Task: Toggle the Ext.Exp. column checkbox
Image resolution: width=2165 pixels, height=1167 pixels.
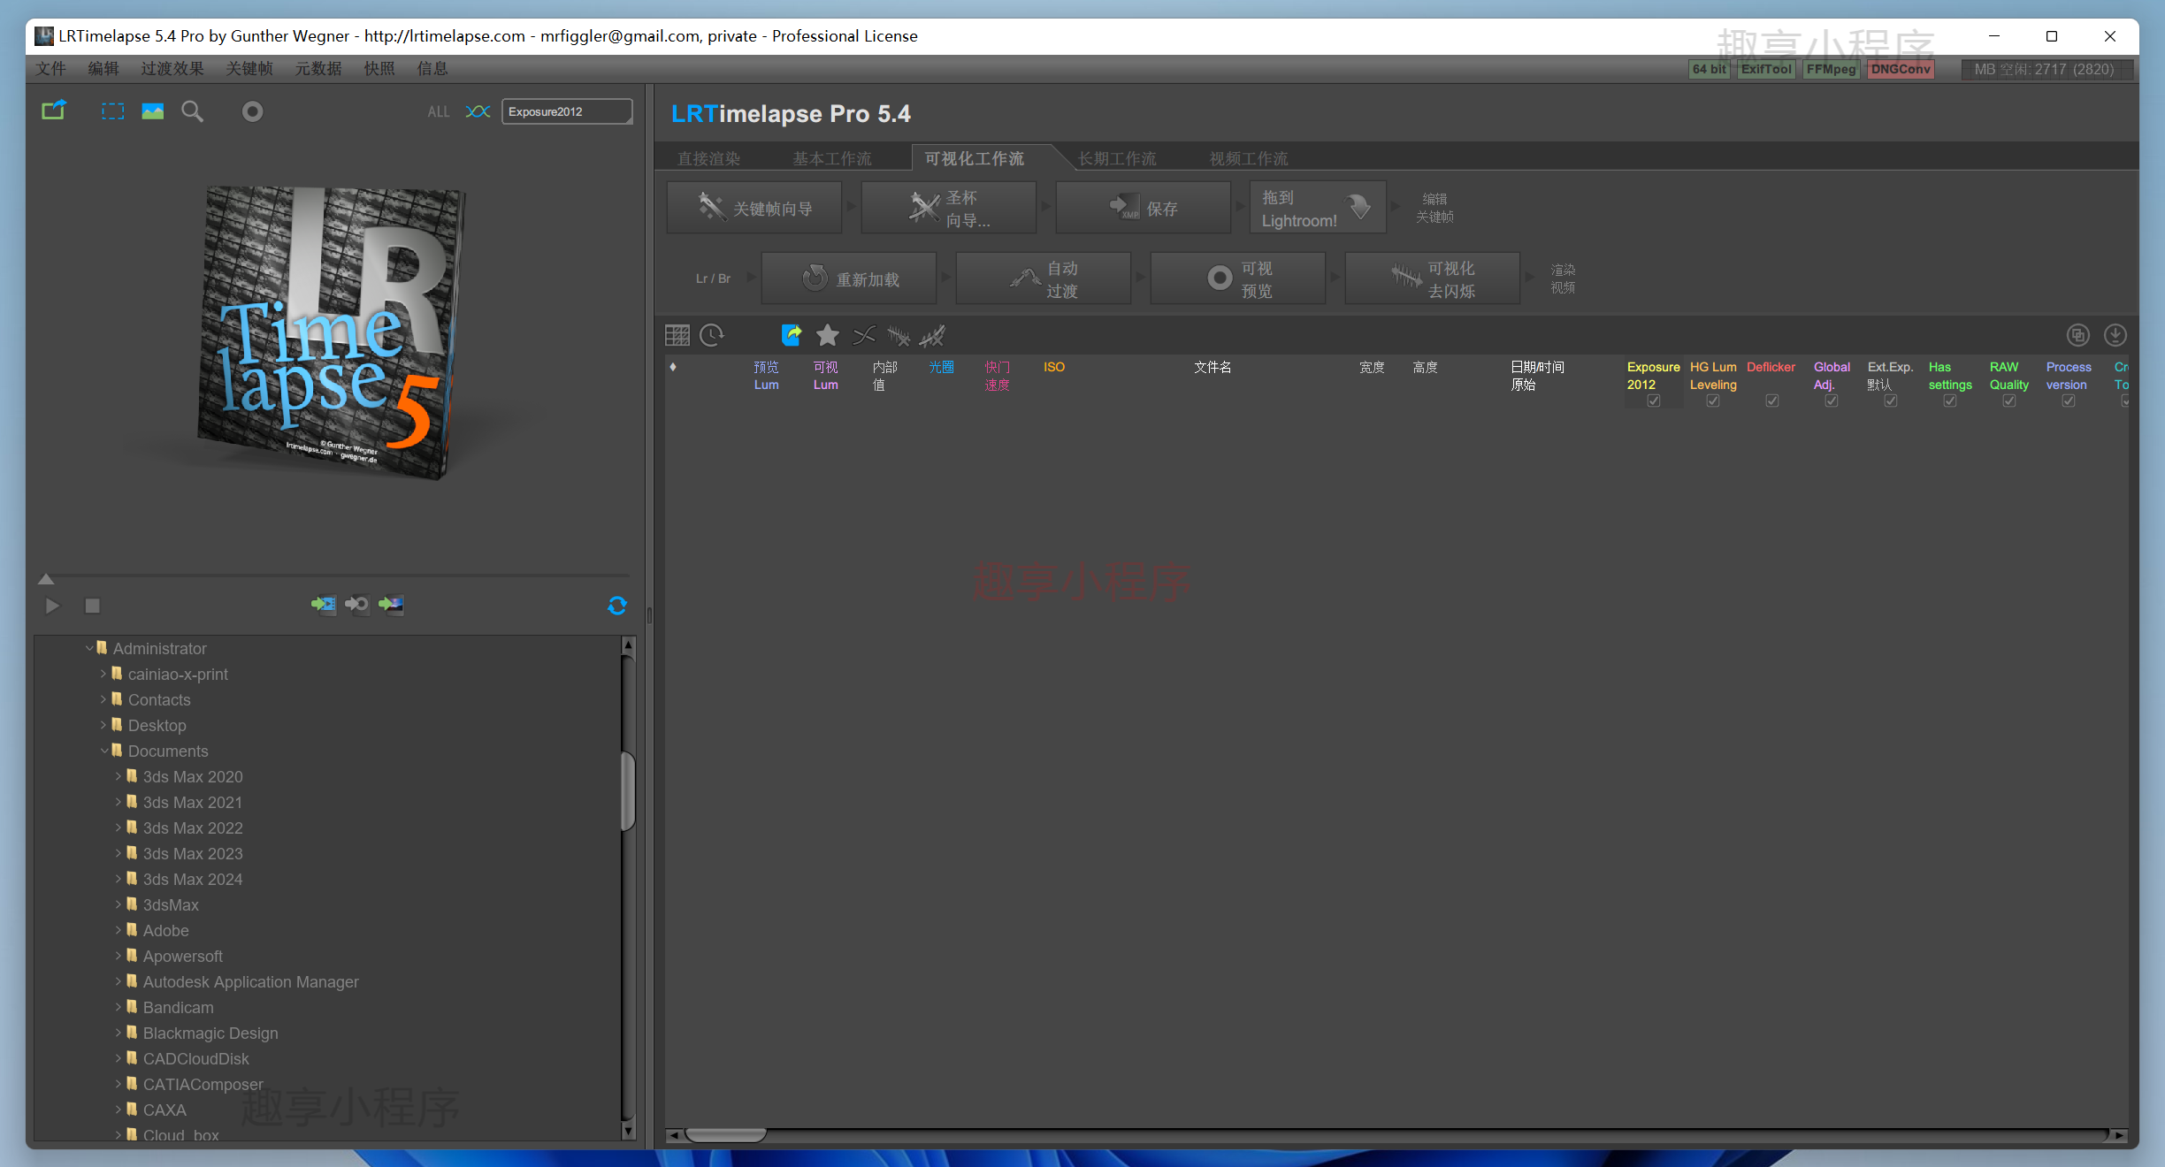Action: click(1891, 401)
